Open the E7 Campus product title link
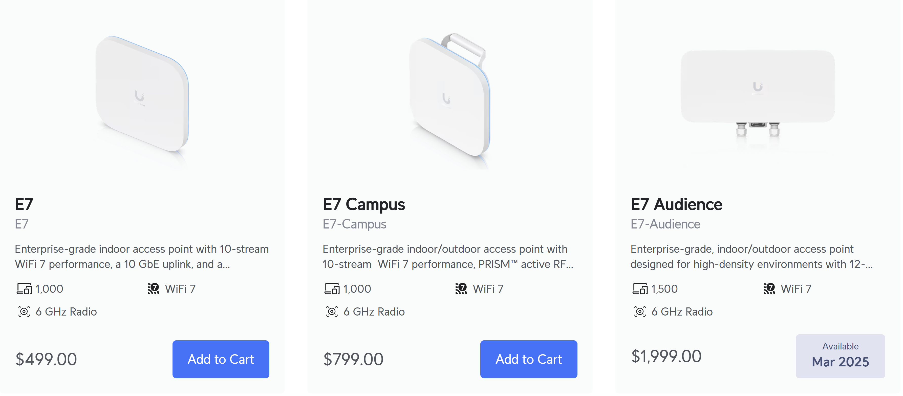Viewport: 903px width, 396px height. click(363, 204)
